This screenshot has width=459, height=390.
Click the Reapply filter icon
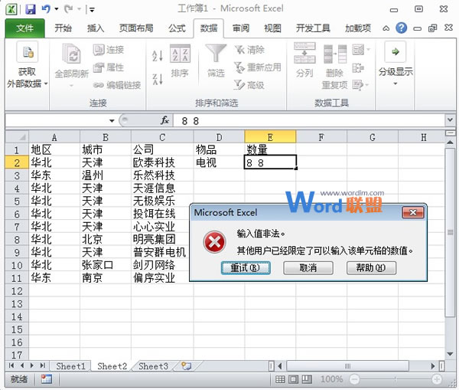coord(239,67)
